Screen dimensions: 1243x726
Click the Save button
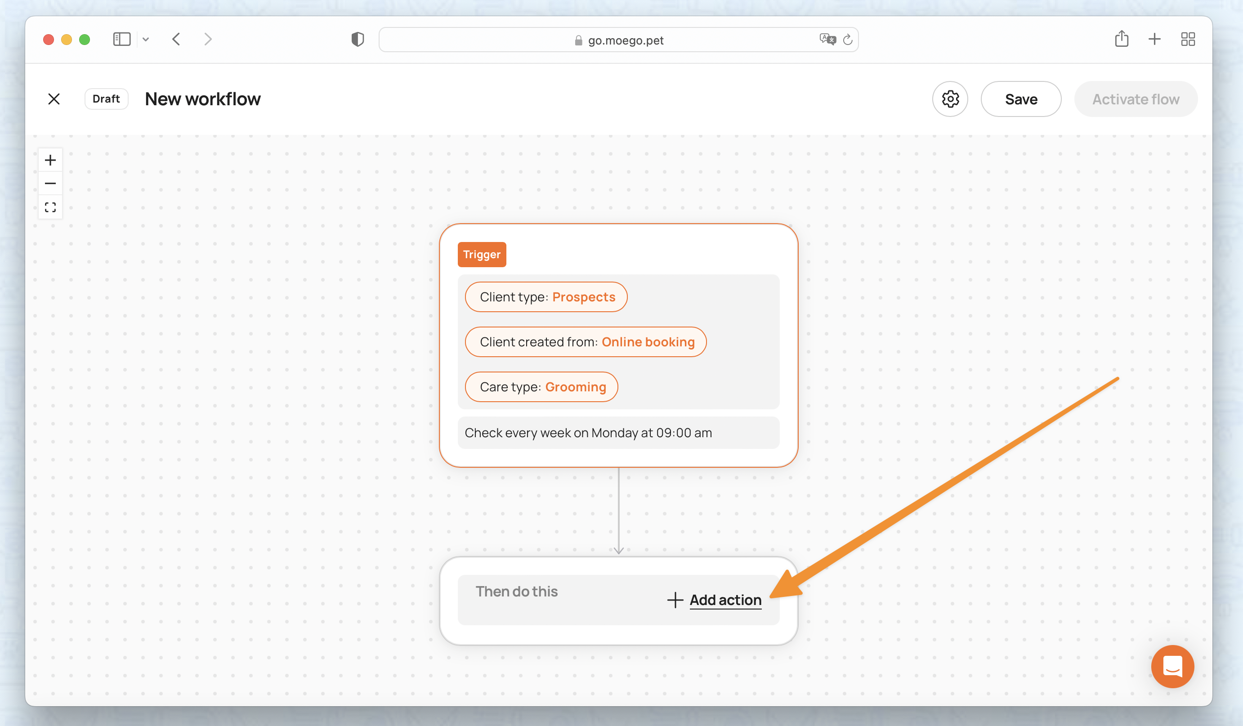point(1020,99)
